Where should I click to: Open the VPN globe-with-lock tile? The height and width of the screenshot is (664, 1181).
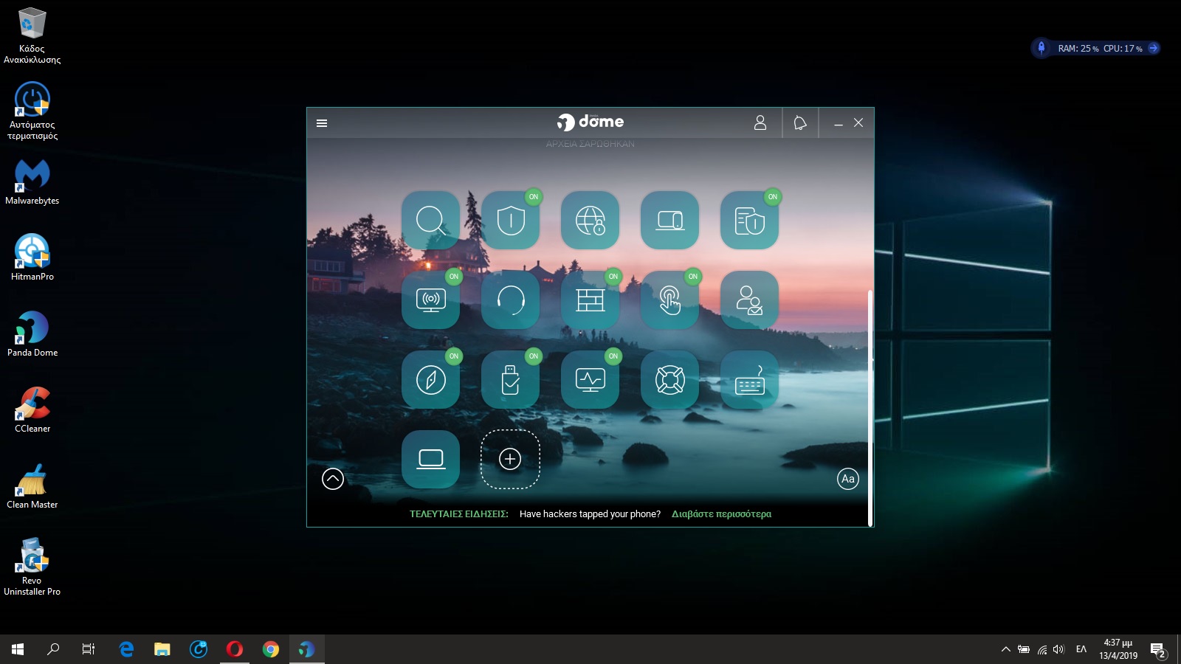pos(590,220)
